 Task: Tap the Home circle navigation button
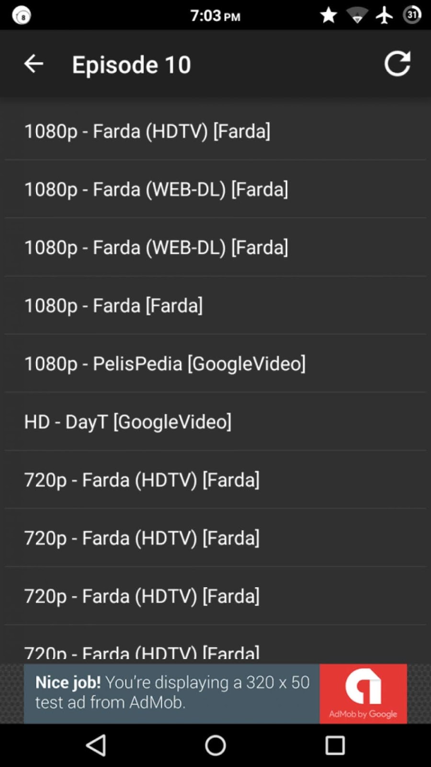click(x=215, y=745)
